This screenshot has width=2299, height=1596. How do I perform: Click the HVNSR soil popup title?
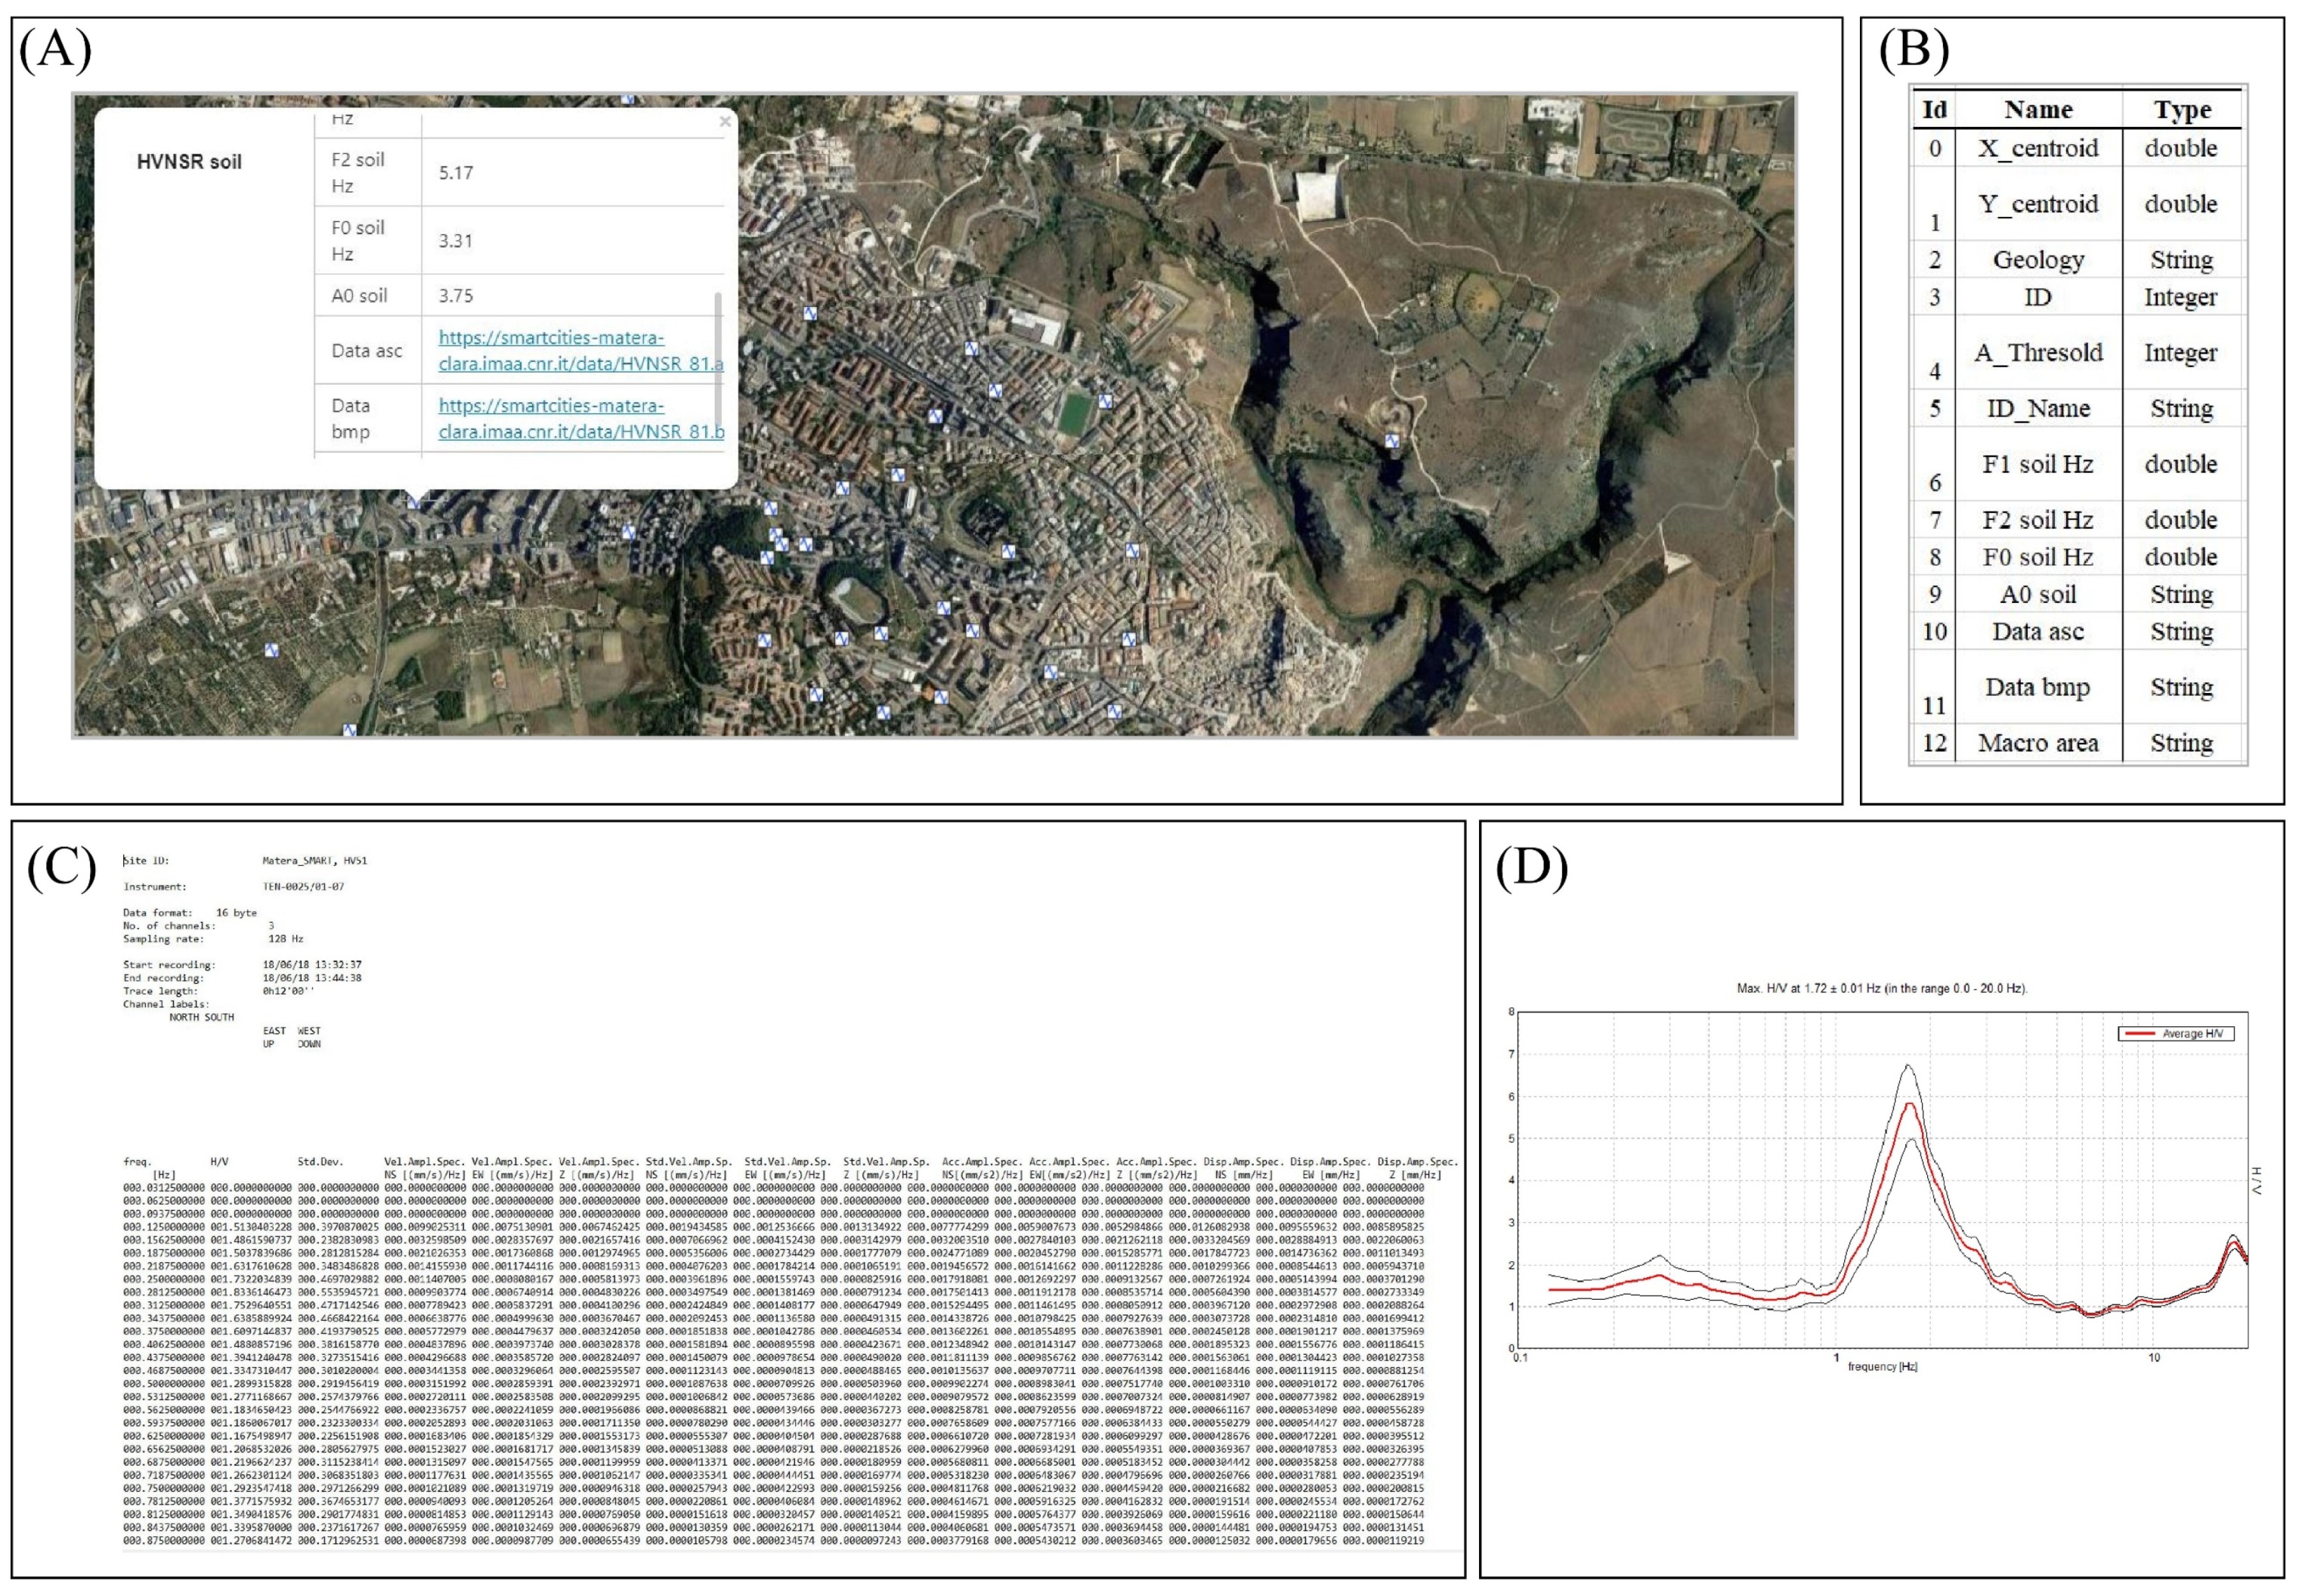tap(189, 162)
